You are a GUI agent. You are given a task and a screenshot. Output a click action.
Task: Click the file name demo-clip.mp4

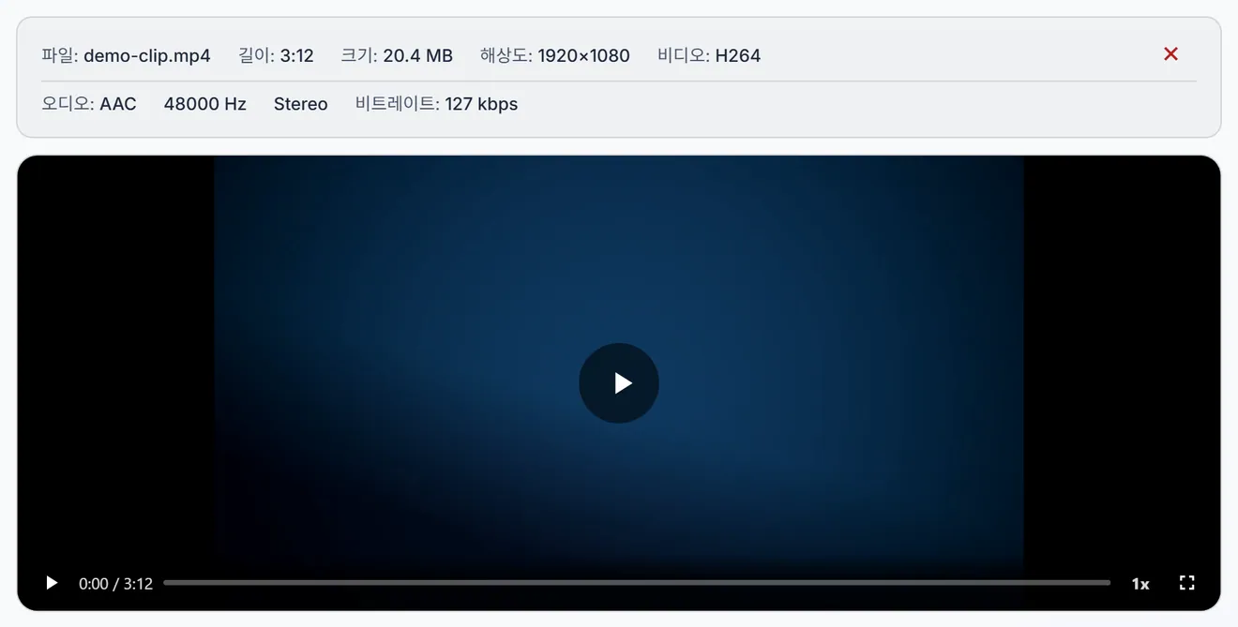pos(147,55)
